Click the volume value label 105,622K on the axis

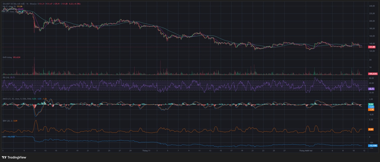click(373, 74)
